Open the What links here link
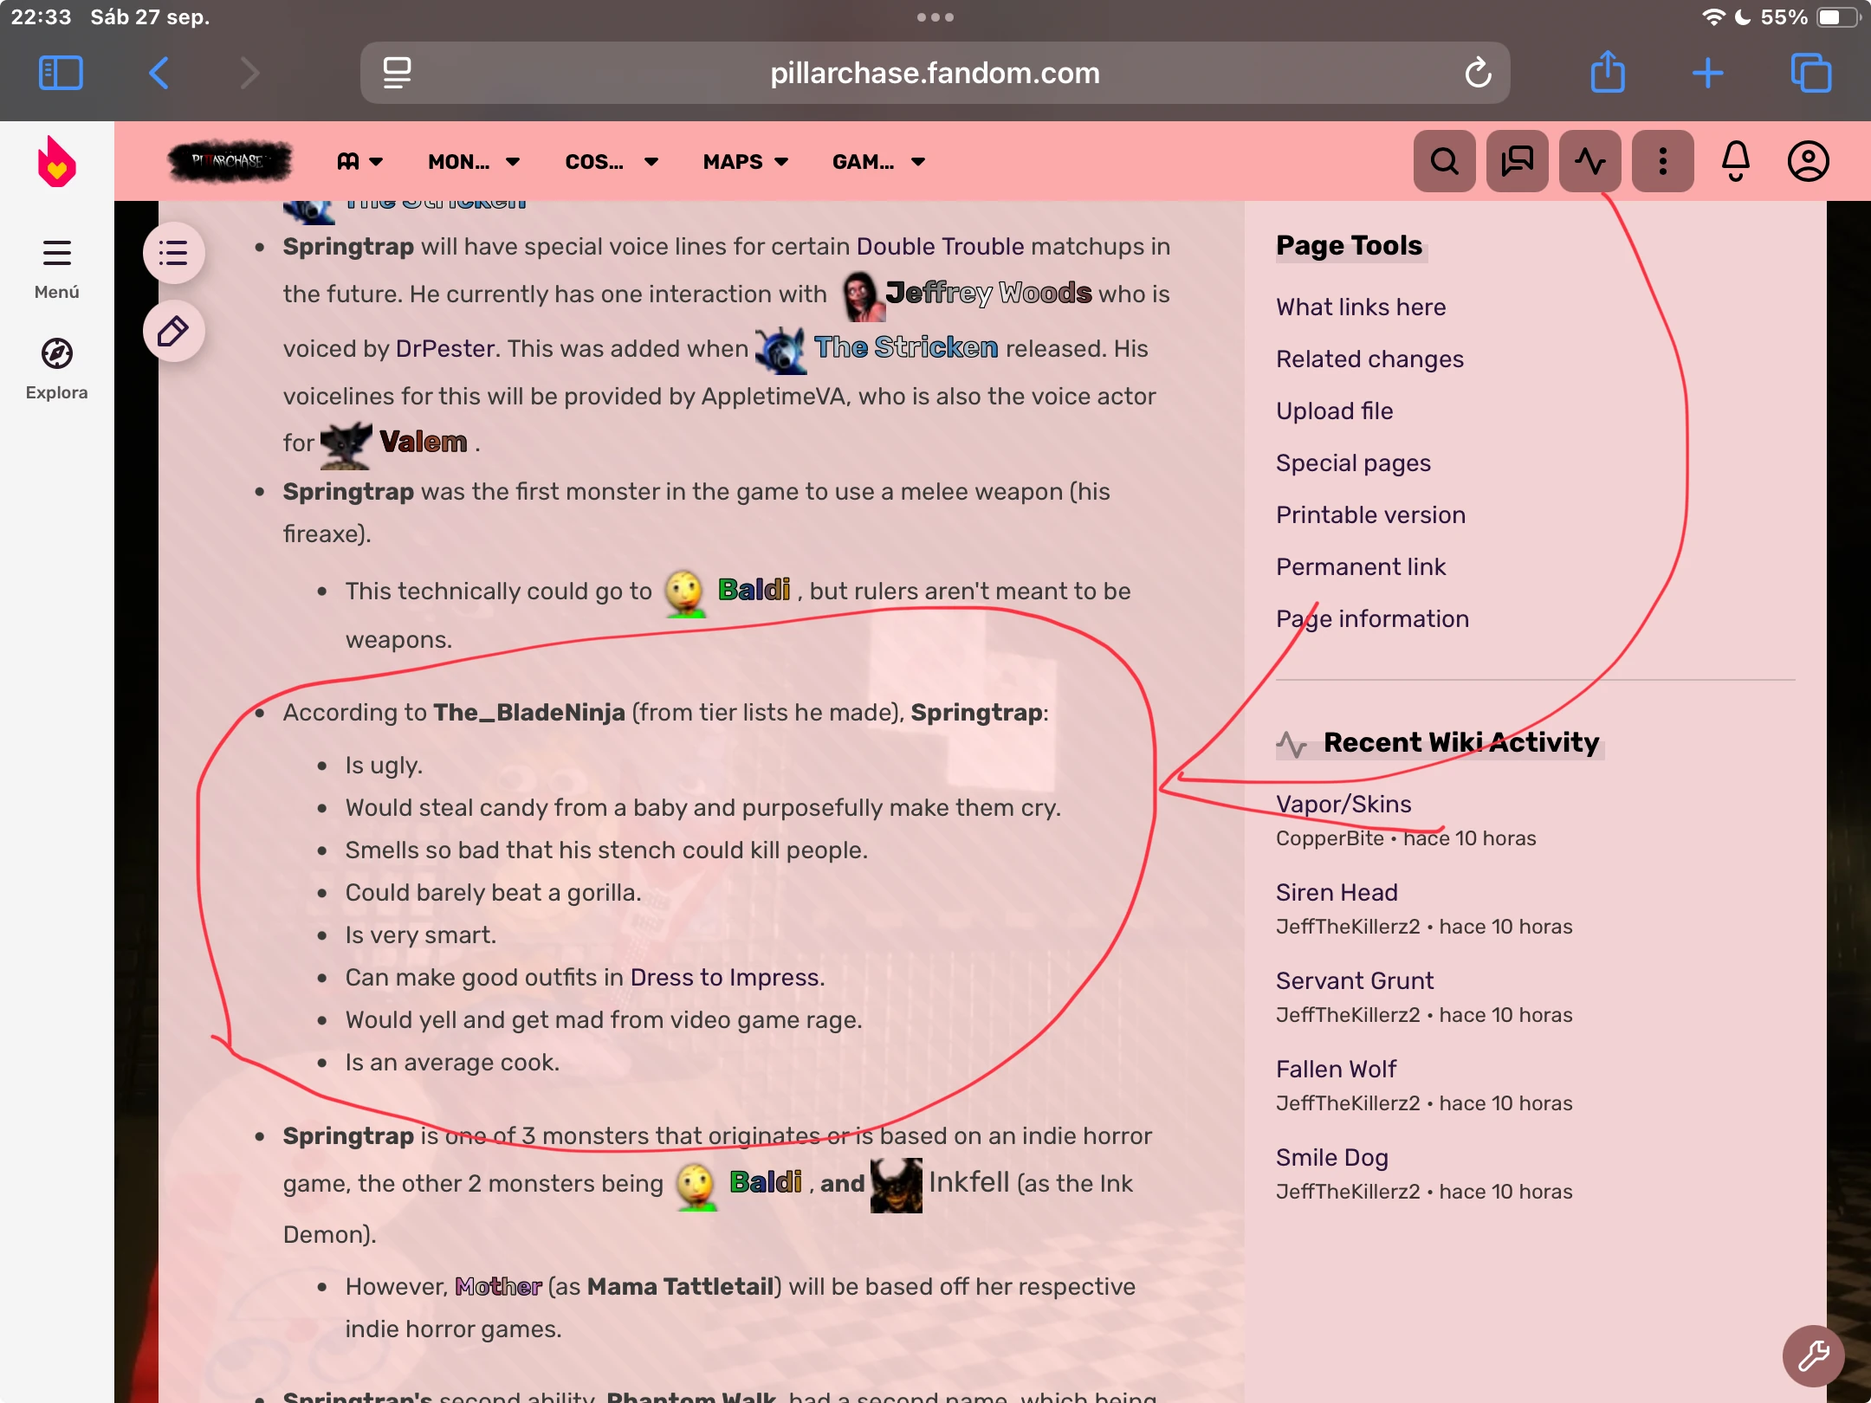 coord(1360,307)
